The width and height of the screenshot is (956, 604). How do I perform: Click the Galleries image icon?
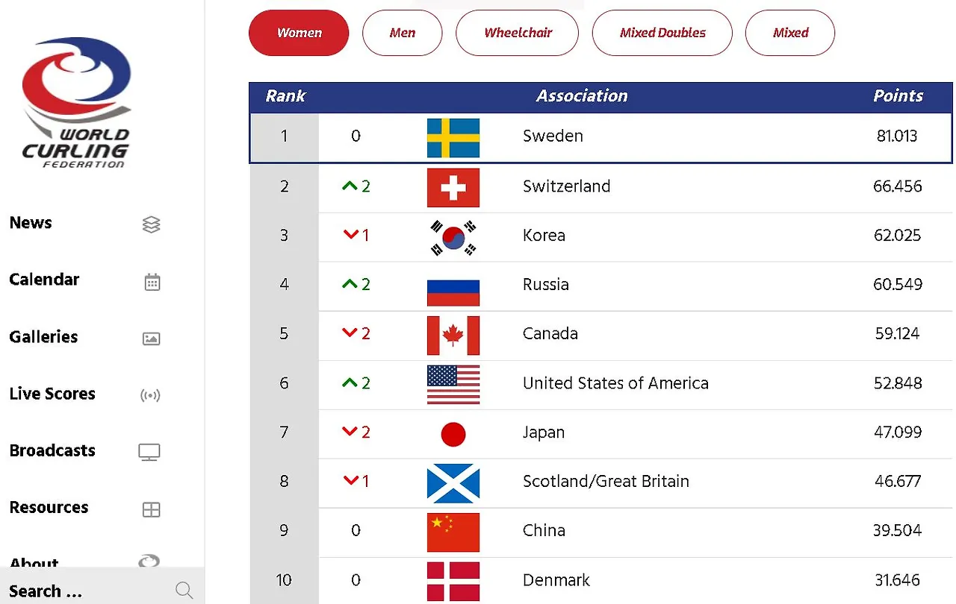[x=151, y=338]
